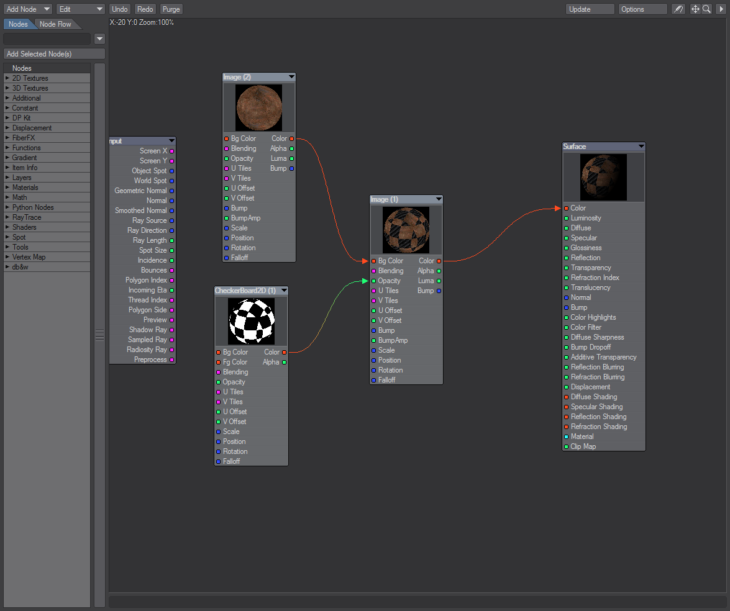Screen dimensions: 730x611
Task: Click the node list vertical scrollbar
Action: click(x=99, y=335)
